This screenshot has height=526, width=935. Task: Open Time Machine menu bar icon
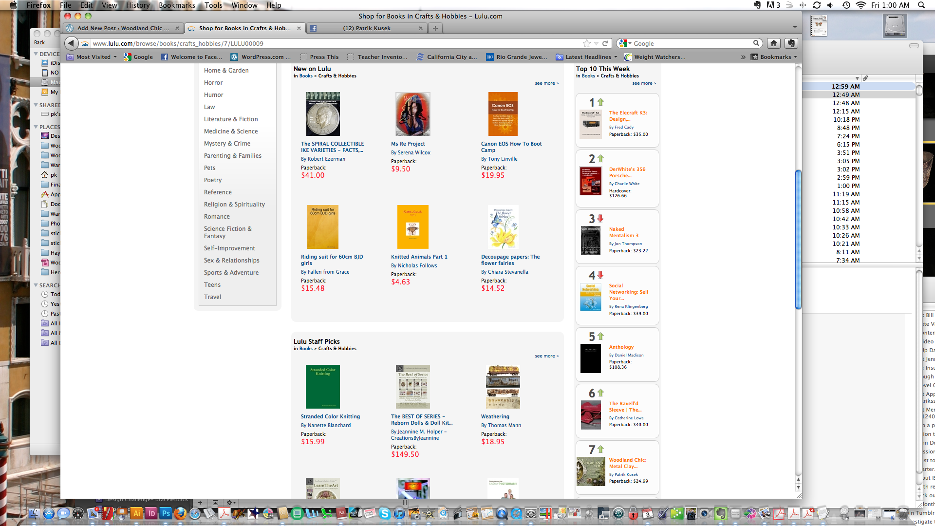tap(846, 5)
